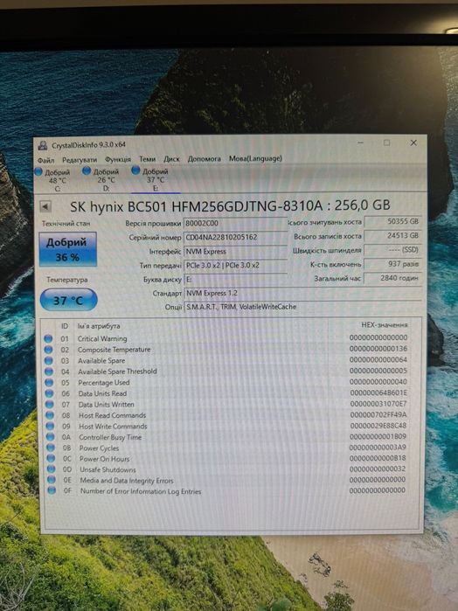The width and height of the screenshot is (458, 611).
Task: Click the status icon of Power On Hours row
Action: tap(51, 459)
